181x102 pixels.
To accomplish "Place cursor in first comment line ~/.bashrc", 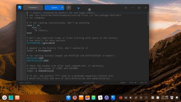I will click(61, 13).
